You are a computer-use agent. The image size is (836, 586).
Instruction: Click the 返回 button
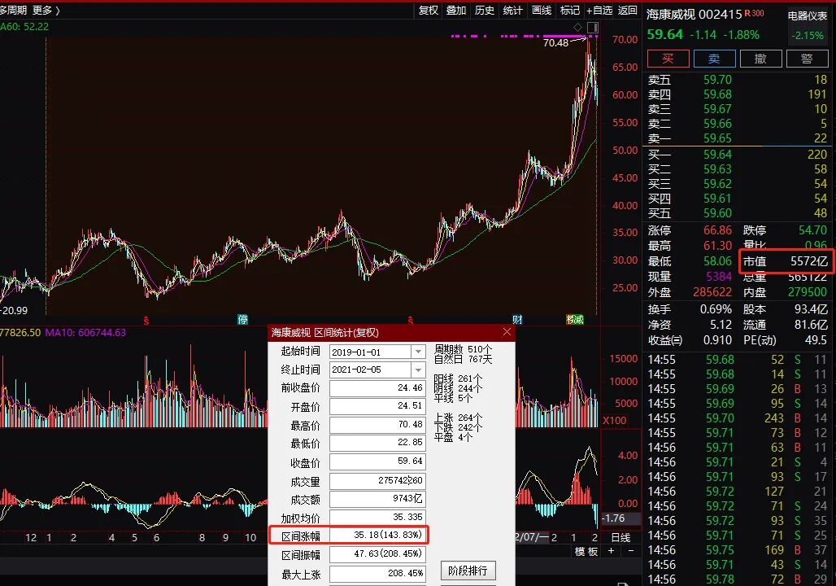tap(628, 10)
